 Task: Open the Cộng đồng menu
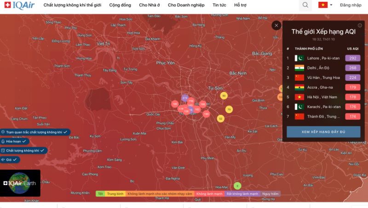[x=120, y=5]
